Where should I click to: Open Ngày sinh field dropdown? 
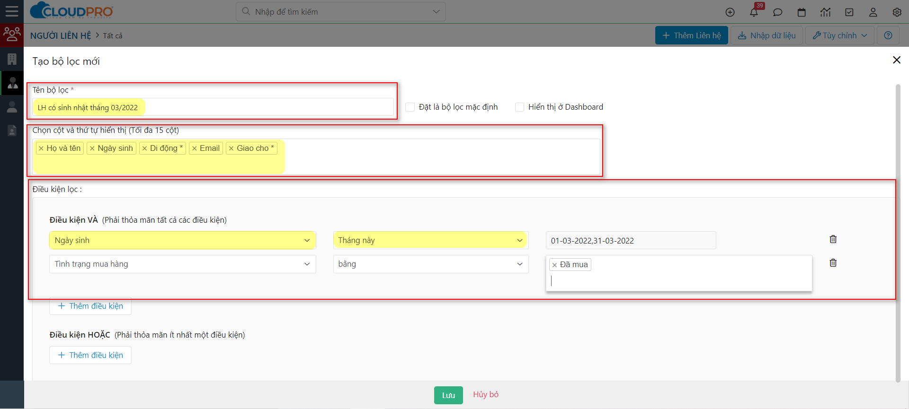182,240
